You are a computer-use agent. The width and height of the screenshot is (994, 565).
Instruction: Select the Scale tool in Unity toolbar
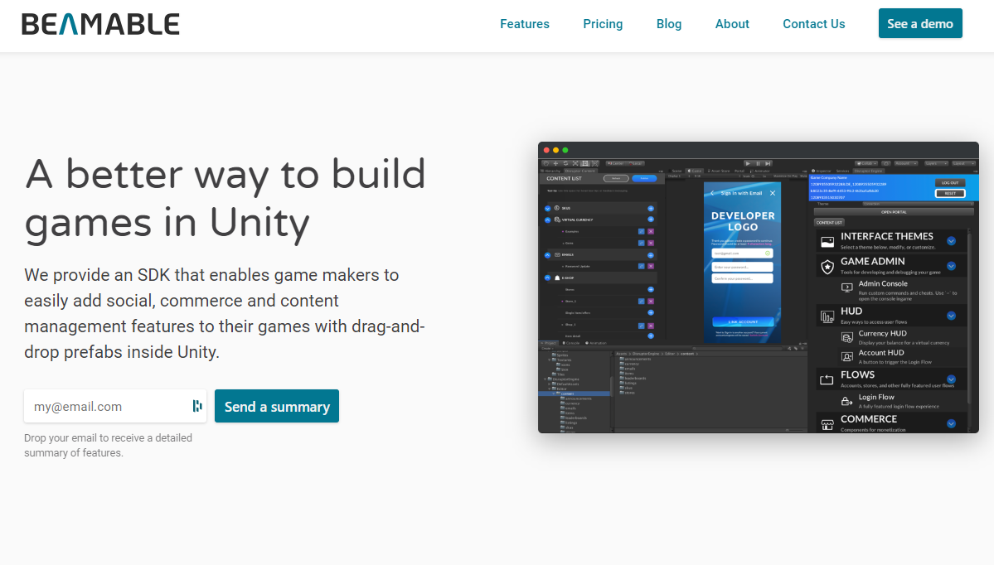(575, 163)
